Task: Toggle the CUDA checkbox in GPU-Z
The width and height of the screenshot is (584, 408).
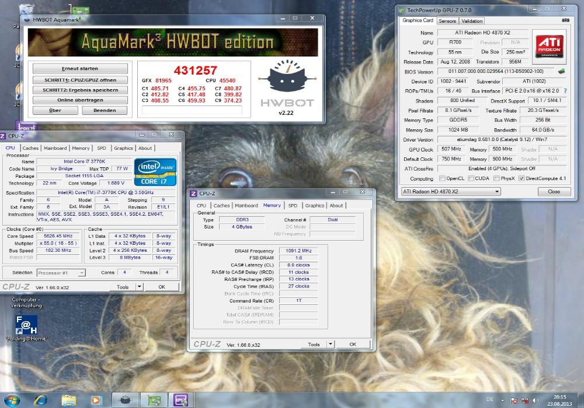Action: coord(471,178)
